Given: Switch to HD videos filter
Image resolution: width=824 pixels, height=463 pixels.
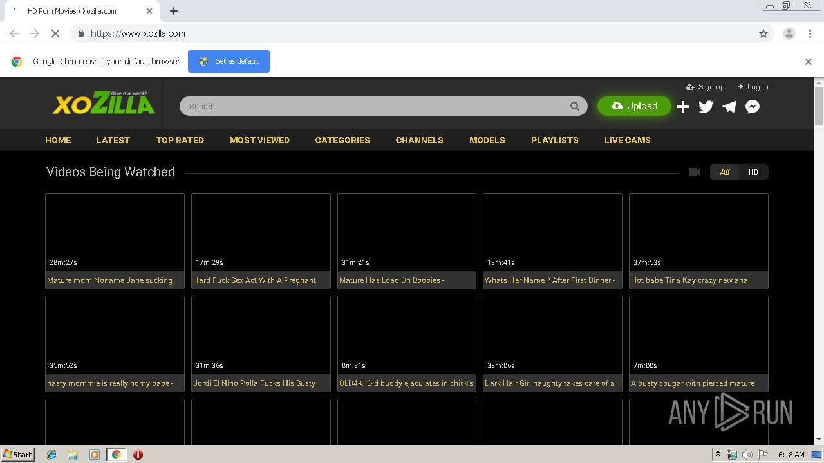Looking at the screenshot, I should (753, 172).
